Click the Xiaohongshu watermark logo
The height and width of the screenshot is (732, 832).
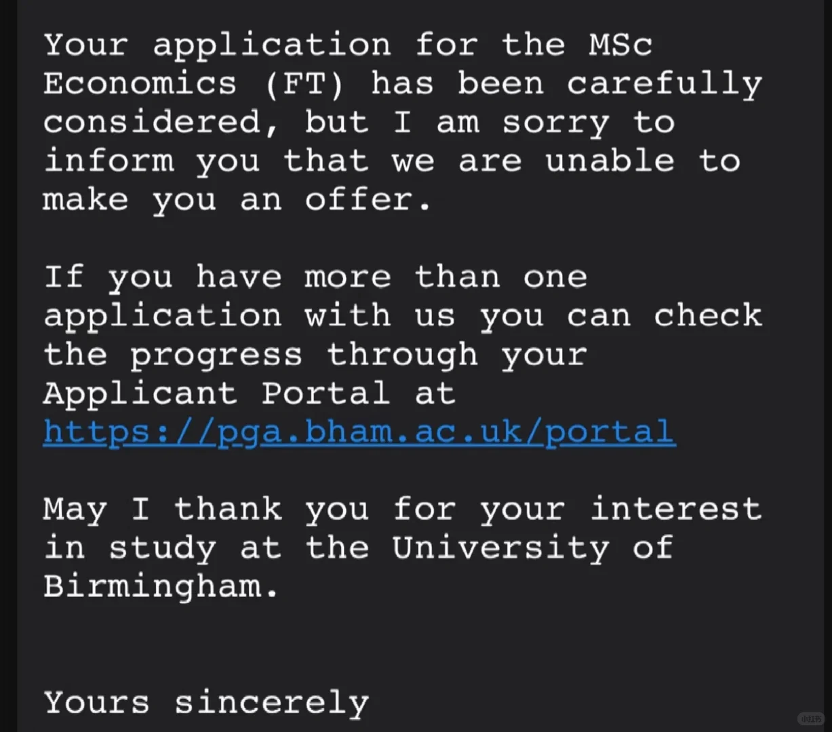[x=810, y=718]
